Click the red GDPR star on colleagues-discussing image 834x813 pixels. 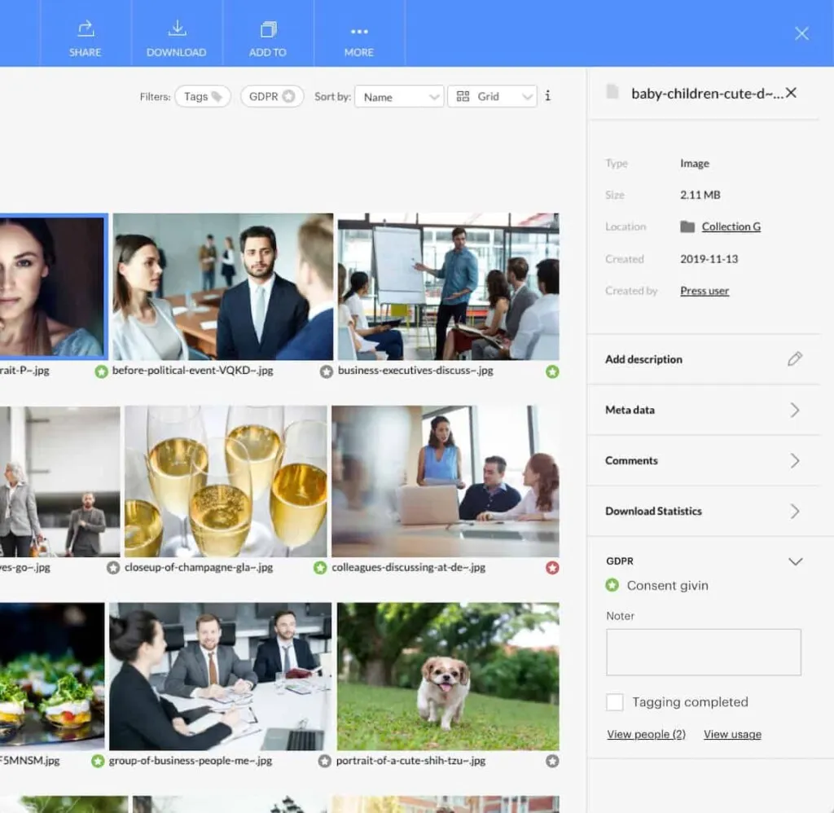(552, 568)
